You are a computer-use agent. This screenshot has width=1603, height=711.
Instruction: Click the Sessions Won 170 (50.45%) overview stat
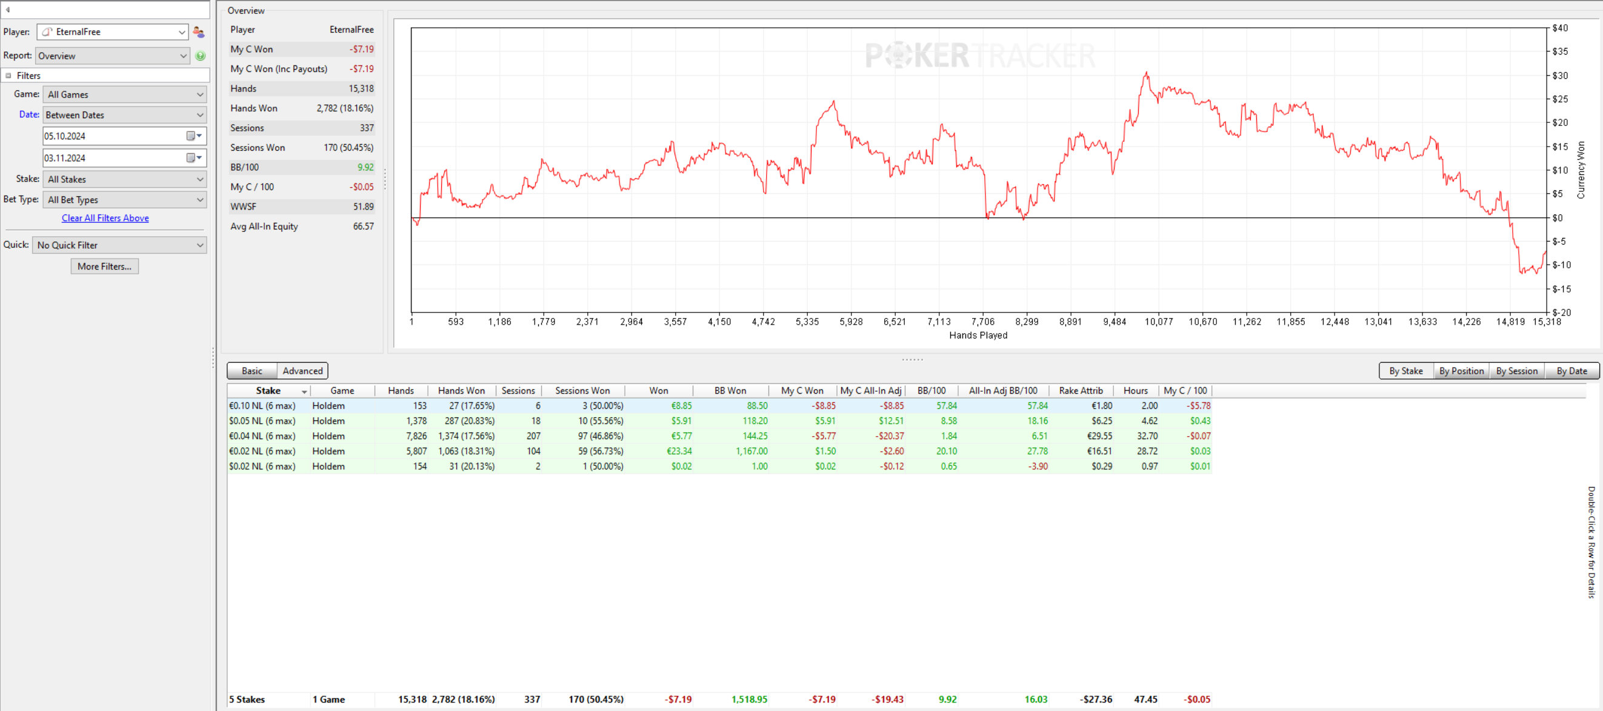pyautogui.click(x=302, y=147)
